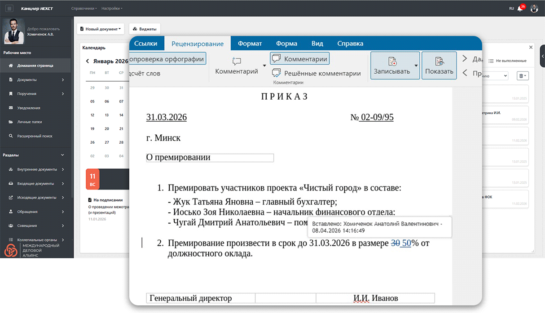
Task: Expand the Справочники menu
Action: point(84,9)
